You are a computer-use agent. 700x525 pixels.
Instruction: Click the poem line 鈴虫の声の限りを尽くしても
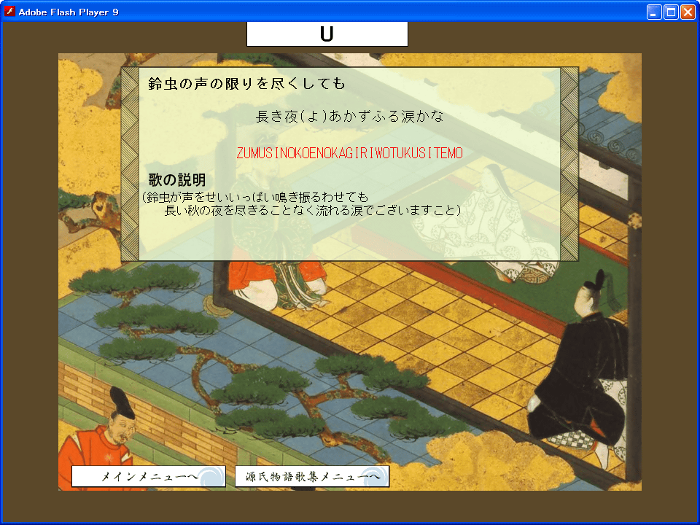coord(247,83)
